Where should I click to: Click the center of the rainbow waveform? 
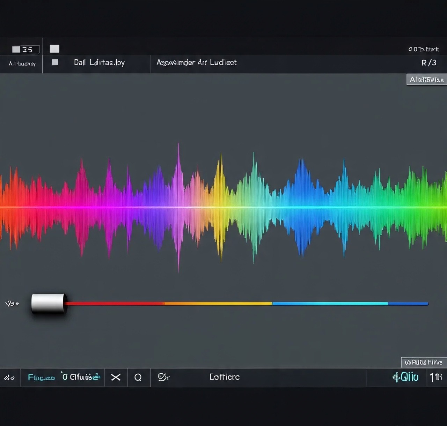click(223, 207)
